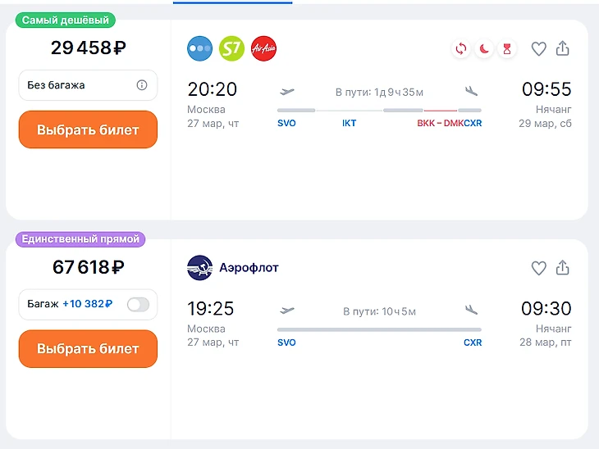Share the cheapest ticket

(563, 49)
